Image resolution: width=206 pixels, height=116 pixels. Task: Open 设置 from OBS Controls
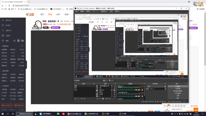click(x=178, y=96)
